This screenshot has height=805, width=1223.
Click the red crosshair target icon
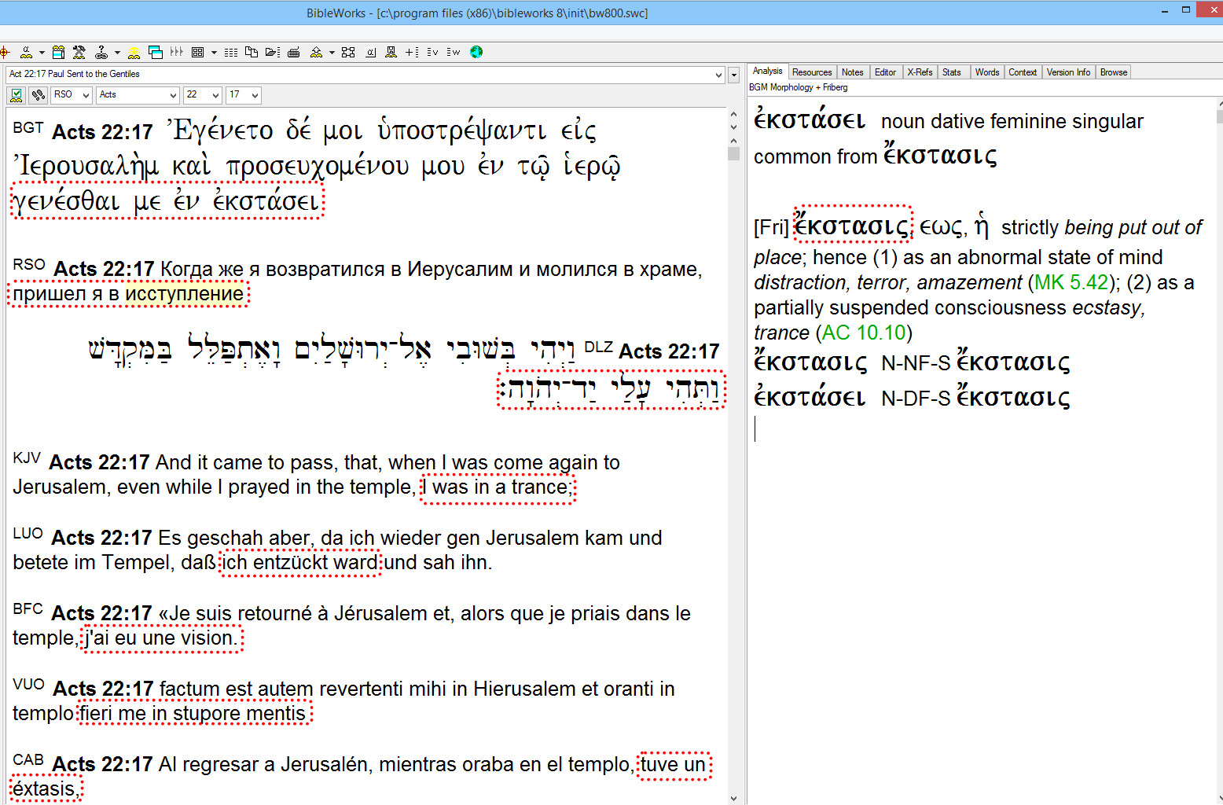tap(5, 52)
